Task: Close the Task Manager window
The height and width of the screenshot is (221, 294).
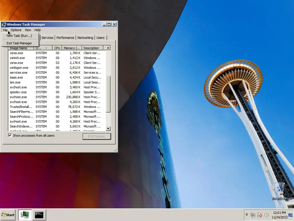Action: (114, 24)
